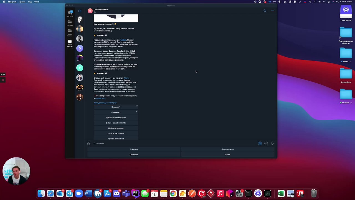Open Terminal from the dock

(248, 193)
